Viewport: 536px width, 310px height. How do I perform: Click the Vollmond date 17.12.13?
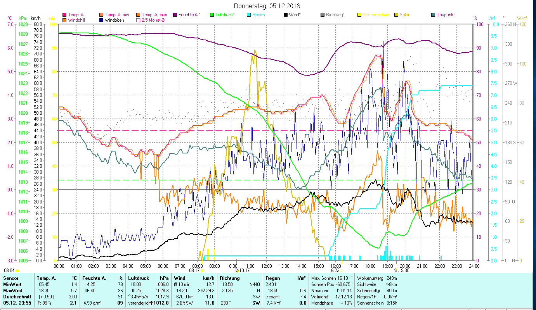pyautogui.click(x=343, y=296)
